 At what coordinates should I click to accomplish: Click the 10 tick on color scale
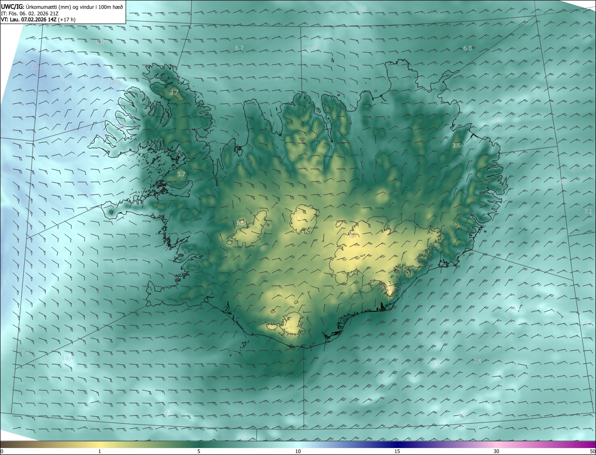point(298,451)
